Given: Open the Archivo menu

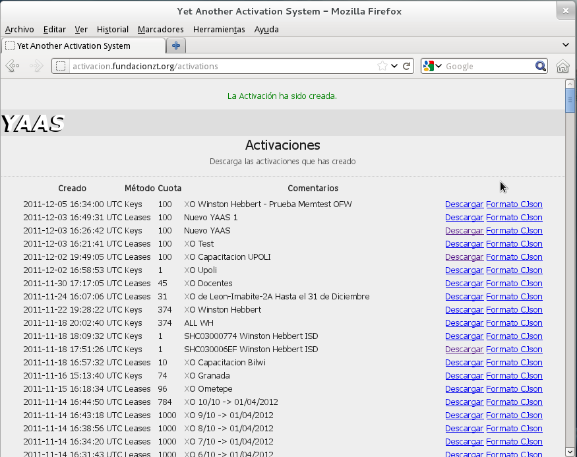Looking at the screenshot, I should tap(19, 29).
